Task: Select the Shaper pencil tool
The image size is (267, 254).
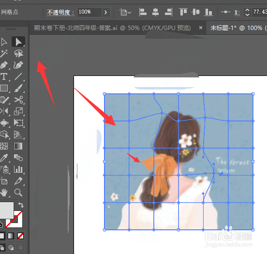Action: [4, 100]
